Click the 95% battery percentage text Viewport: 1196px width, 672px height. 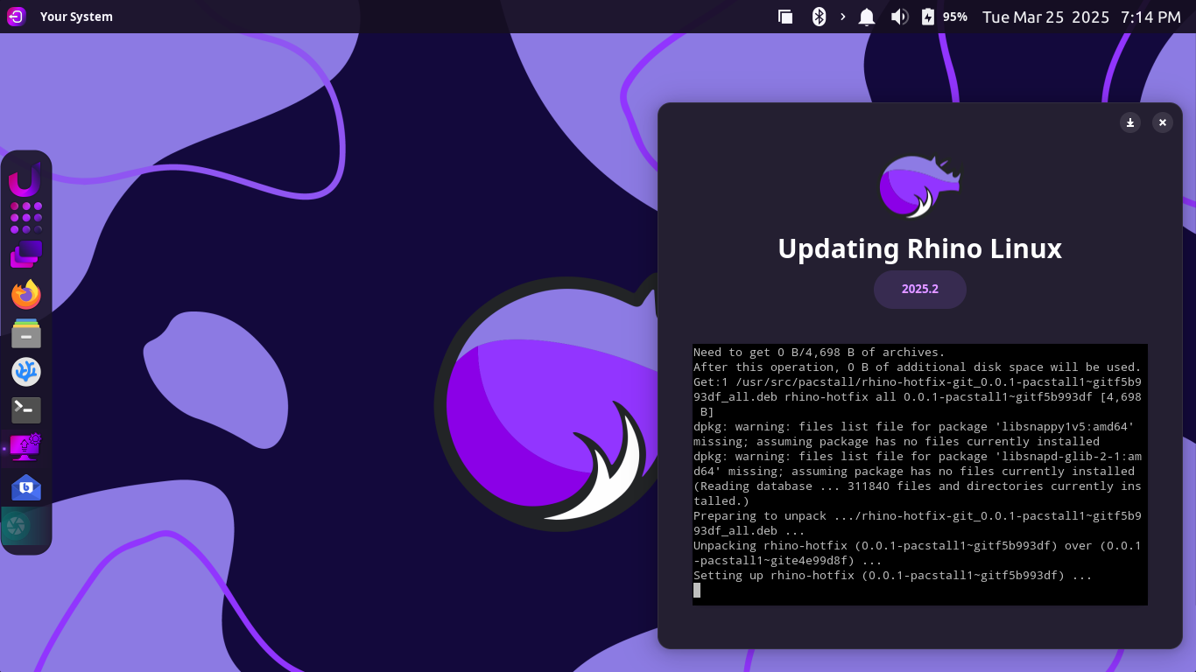tap(955, 17)
